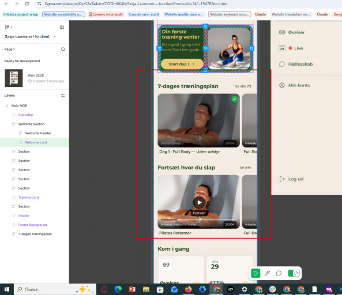342x295 pixels.
Task: Open the Initialize project setup bookmark
Action: (x=21, y=14)
